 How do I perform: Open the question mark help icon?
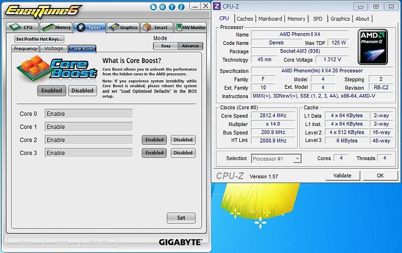click(x=172, y=7)
